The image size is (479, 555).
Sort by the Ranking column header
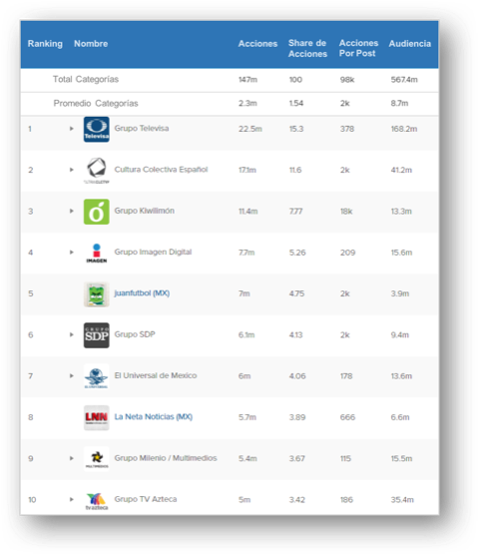coord(45,44)
